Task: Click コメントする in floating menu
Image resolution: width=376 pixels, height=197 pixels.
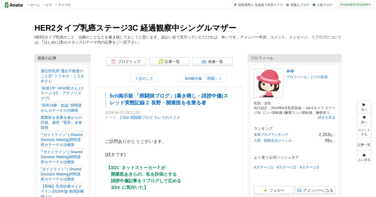Action: click(x=364, y=132)
